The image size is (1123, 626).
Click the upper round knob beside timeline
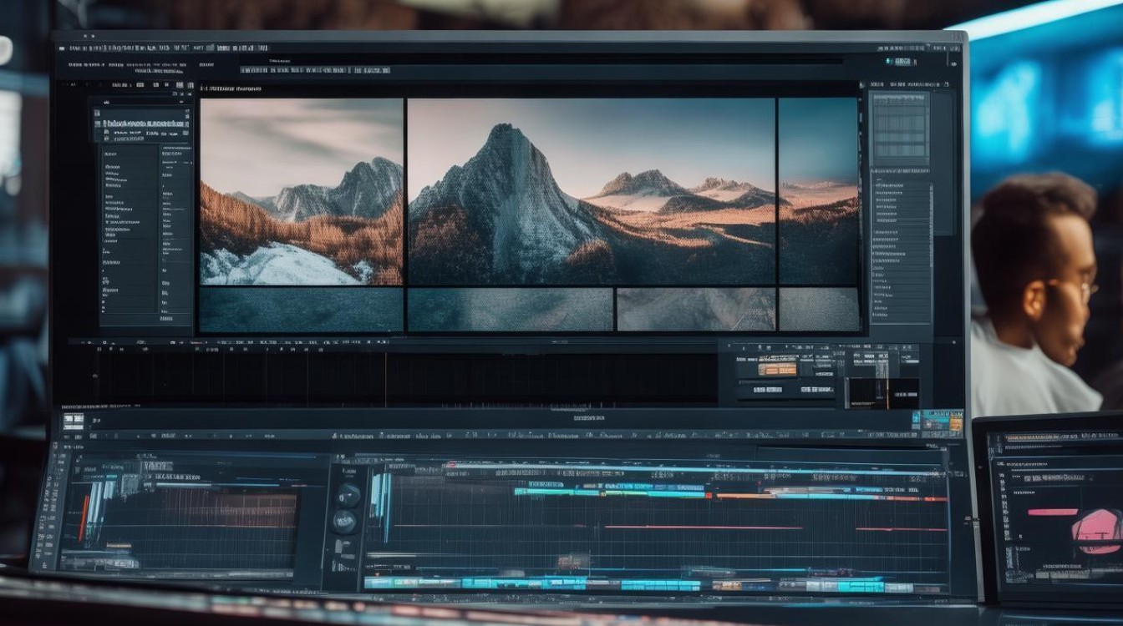(348, 496)
